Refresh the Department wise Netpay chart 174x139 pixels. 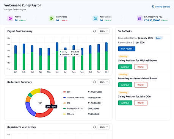point(94,127)
